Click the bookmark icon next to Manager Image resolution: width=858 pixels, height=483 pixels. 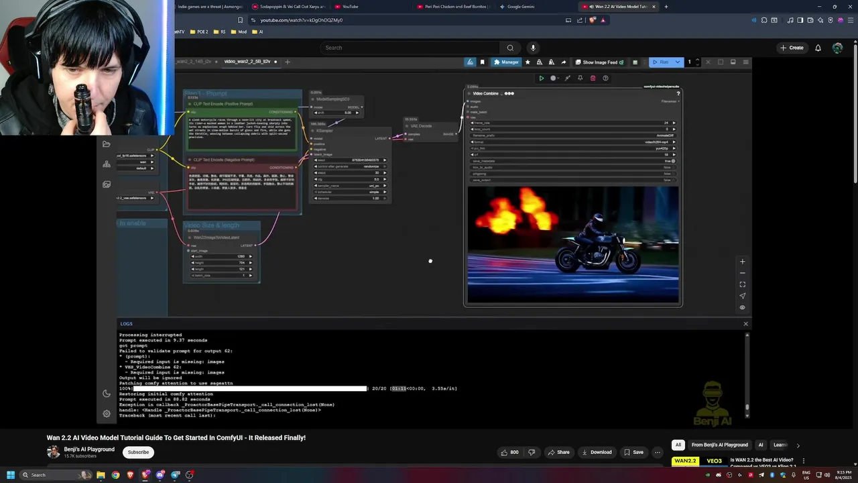[482, 62]
